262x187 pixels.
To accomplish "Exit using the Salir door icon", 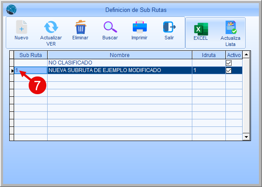I will 169,27.
